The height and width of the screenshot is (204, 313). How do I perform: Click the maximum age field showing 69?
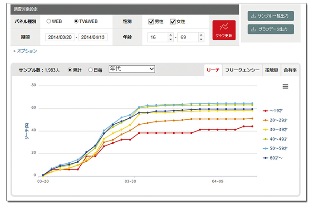[x=188, y=37]
